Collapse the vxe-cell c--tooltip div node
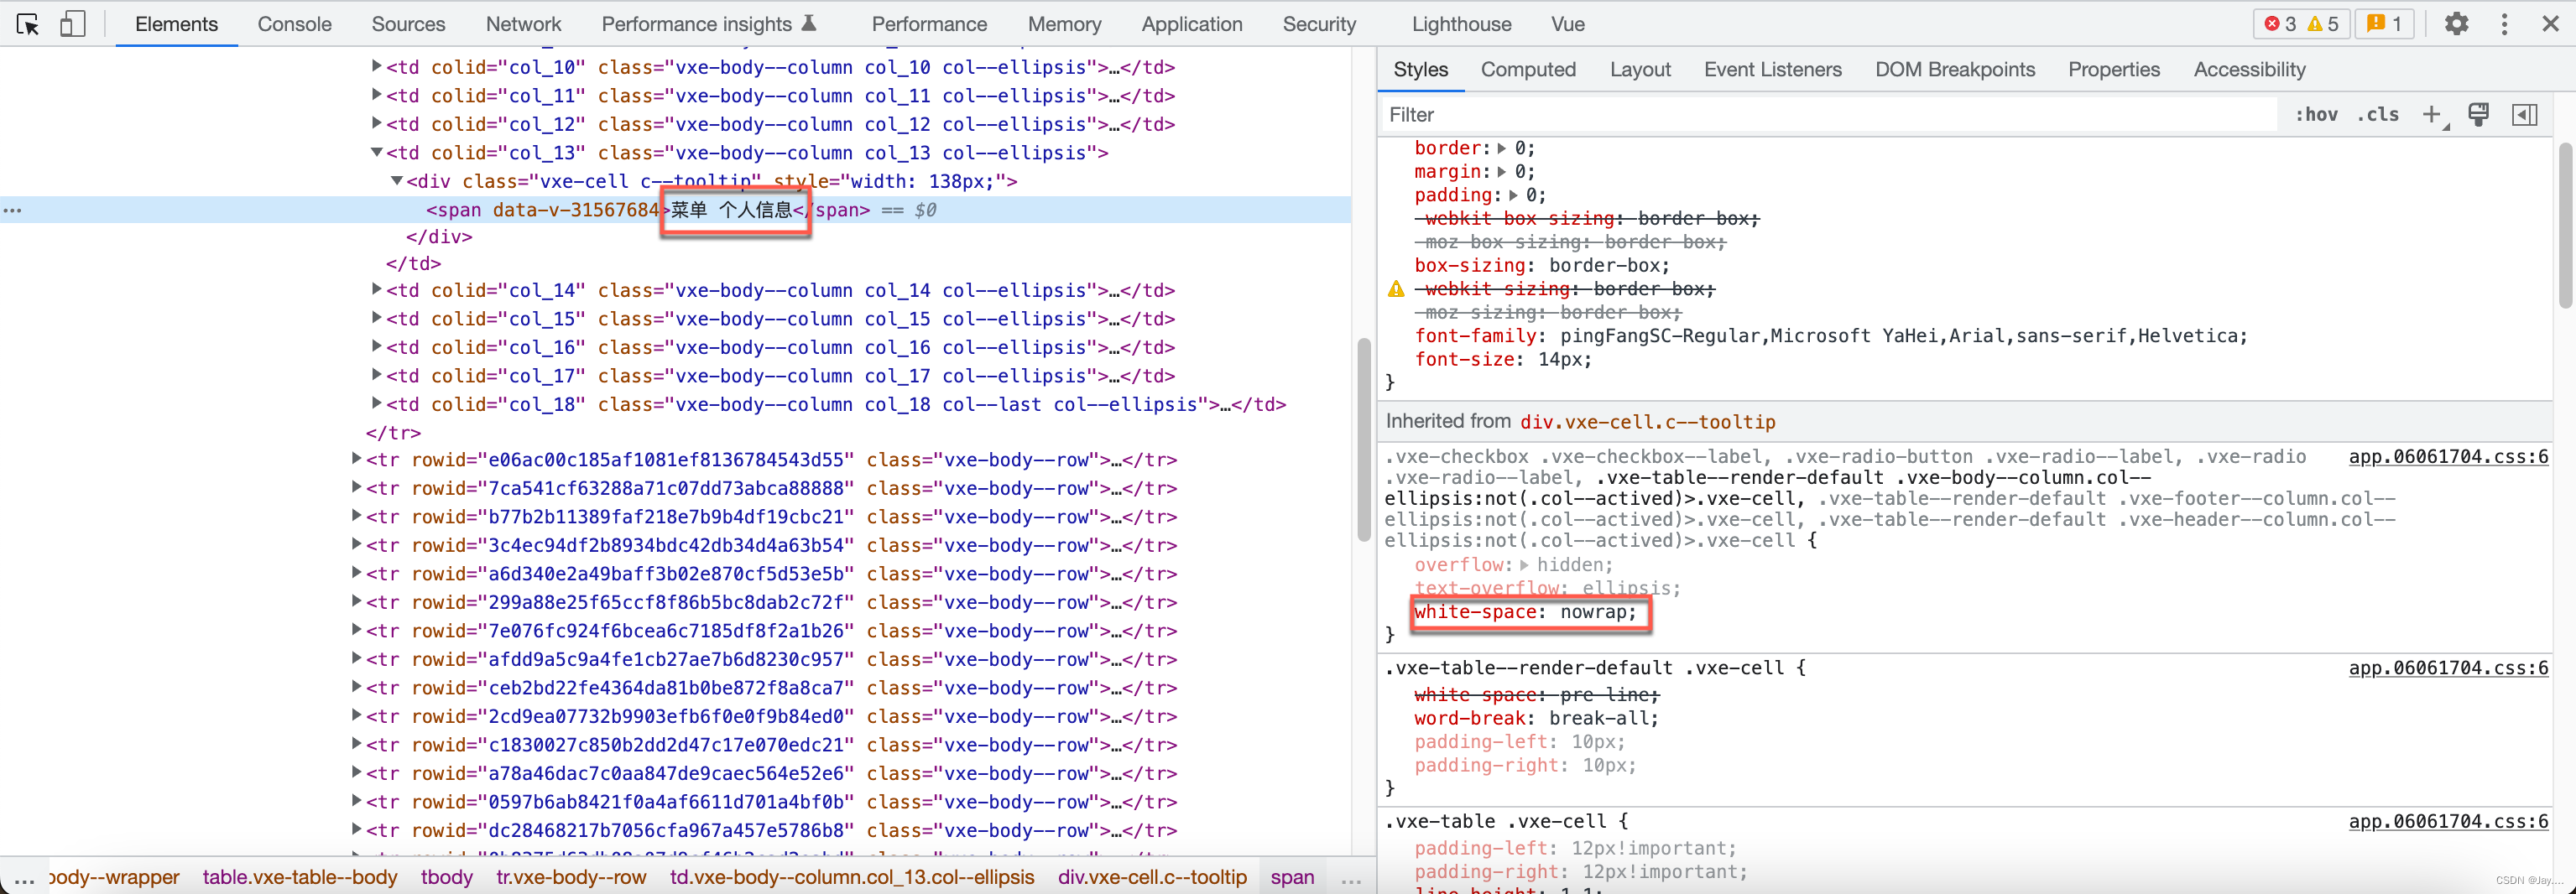 click(x=397, y=180)
